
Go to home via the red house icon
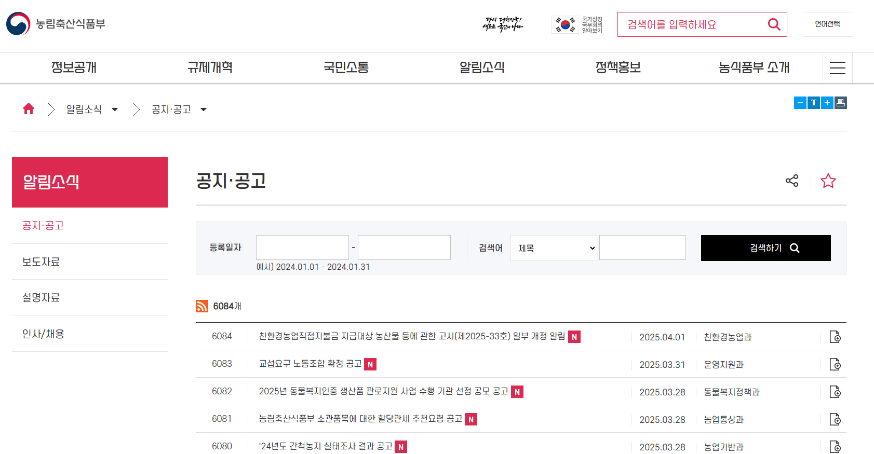pos(29,108)
